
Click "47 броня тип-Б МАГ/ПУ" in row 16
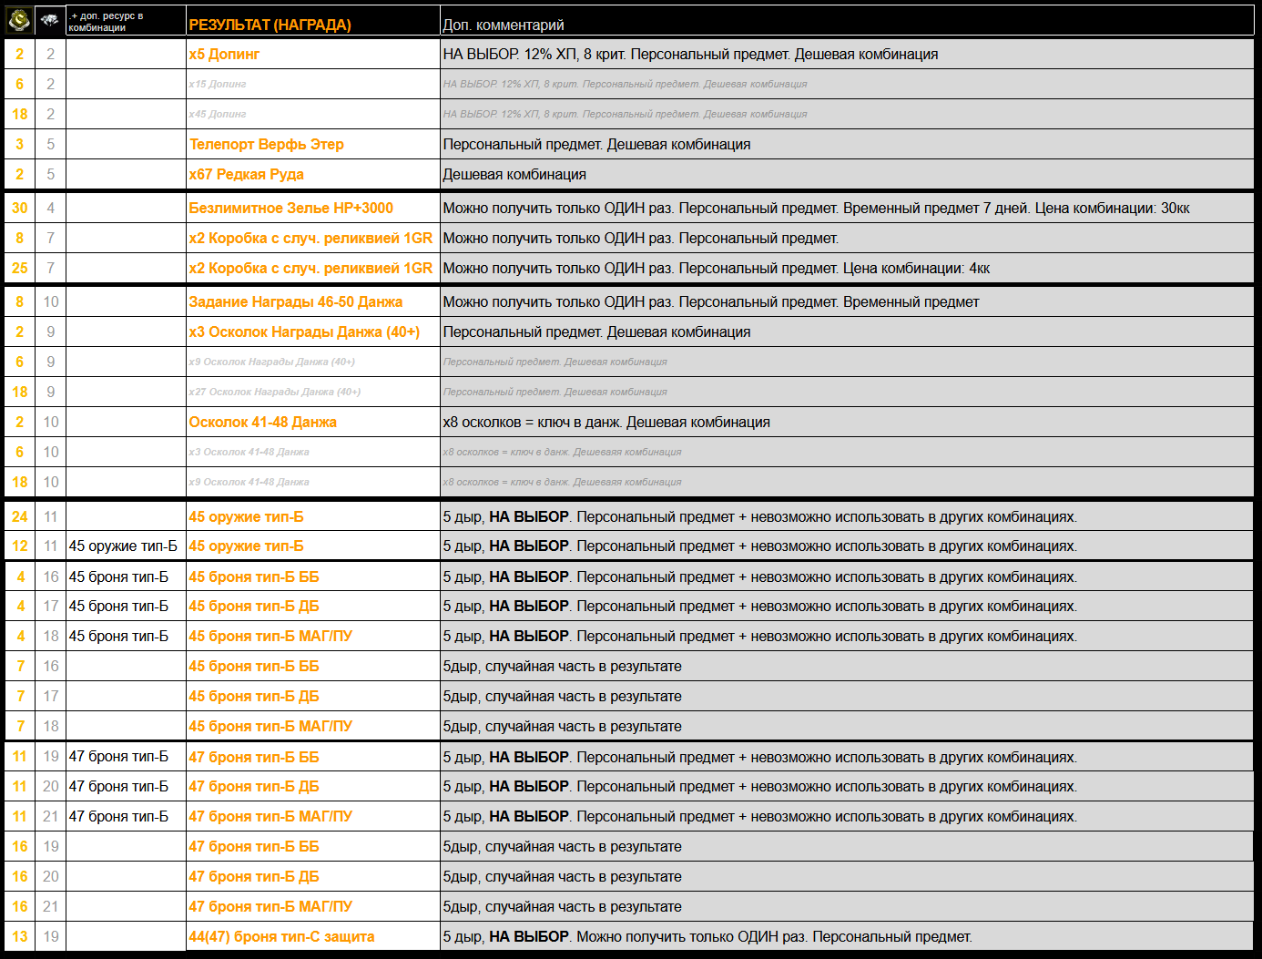coord(270,906)
